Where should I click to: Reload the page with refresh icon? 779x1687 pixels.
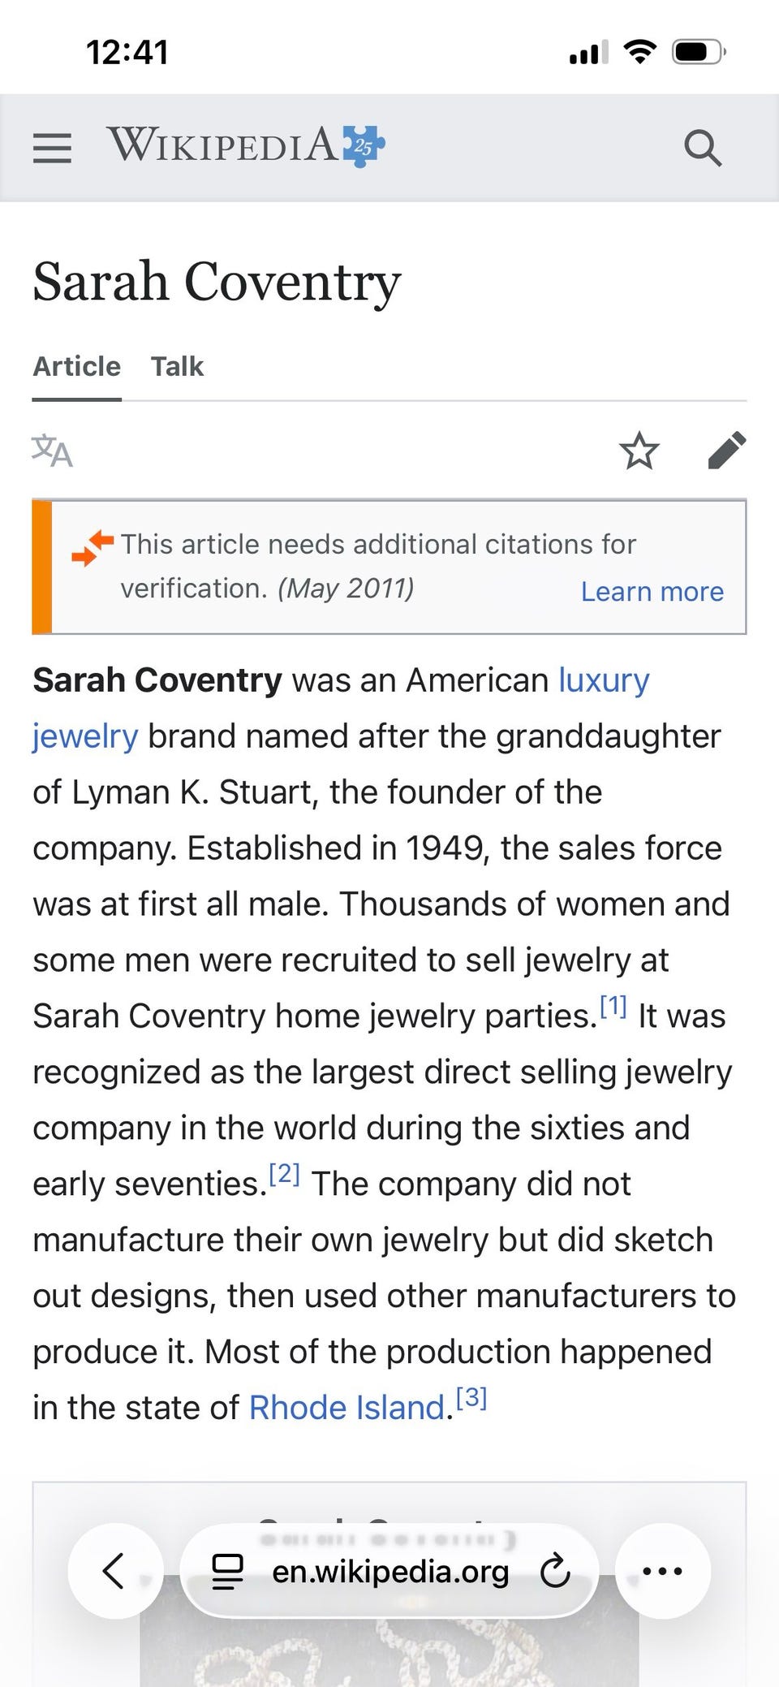point(555,1571)
